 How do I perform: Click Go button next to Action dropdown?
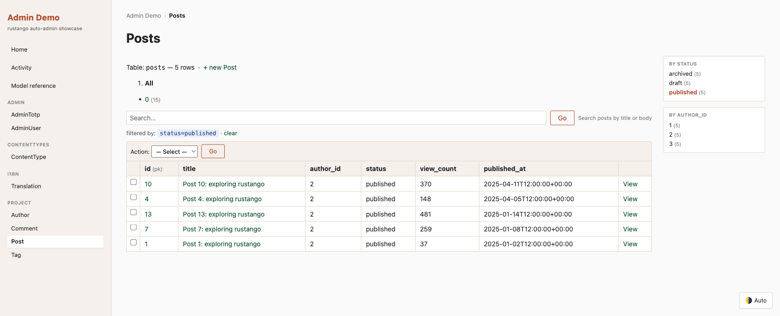tap(213, 151)
